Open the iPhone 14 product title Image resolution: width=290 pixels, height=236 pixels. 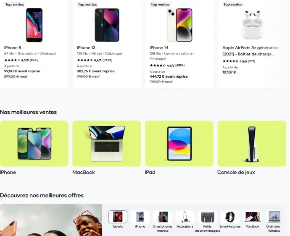pos(159,48)
